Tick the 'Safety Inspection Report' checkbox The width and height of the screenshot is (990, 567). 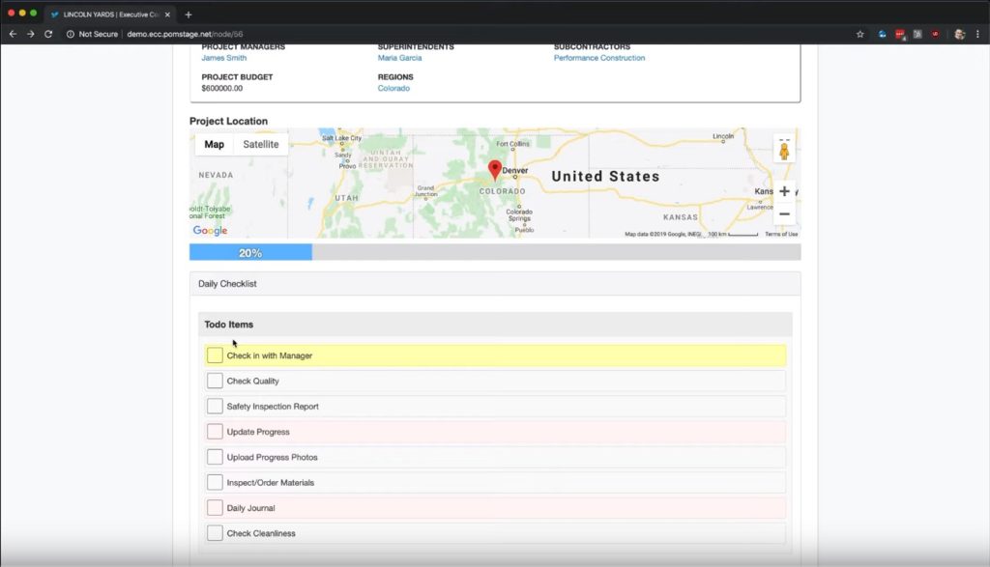click(215, 406)
